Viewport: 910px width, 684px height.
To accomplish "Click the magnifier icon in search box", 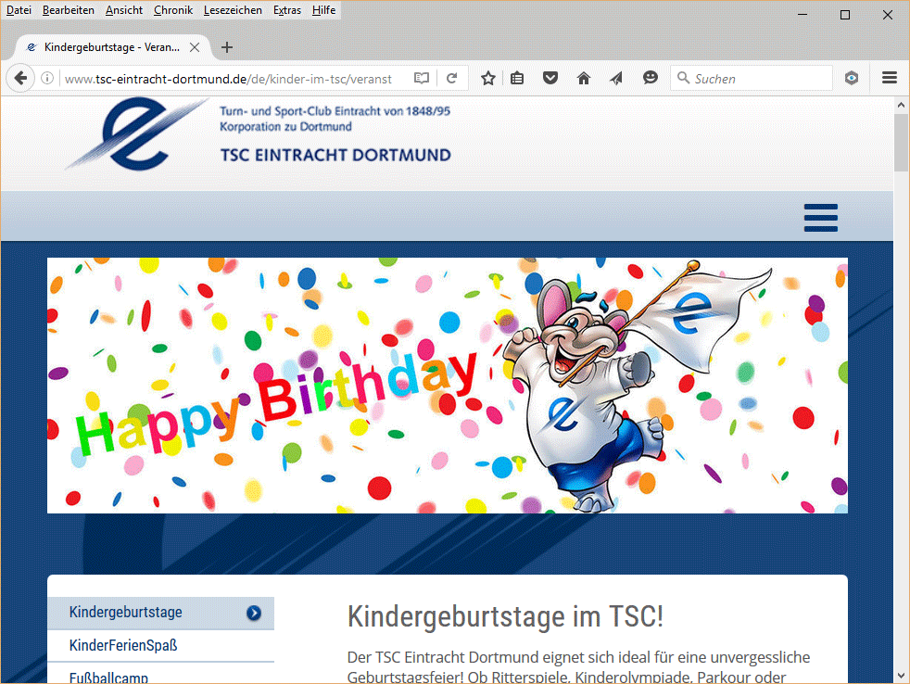I will (x=684, y=78).
